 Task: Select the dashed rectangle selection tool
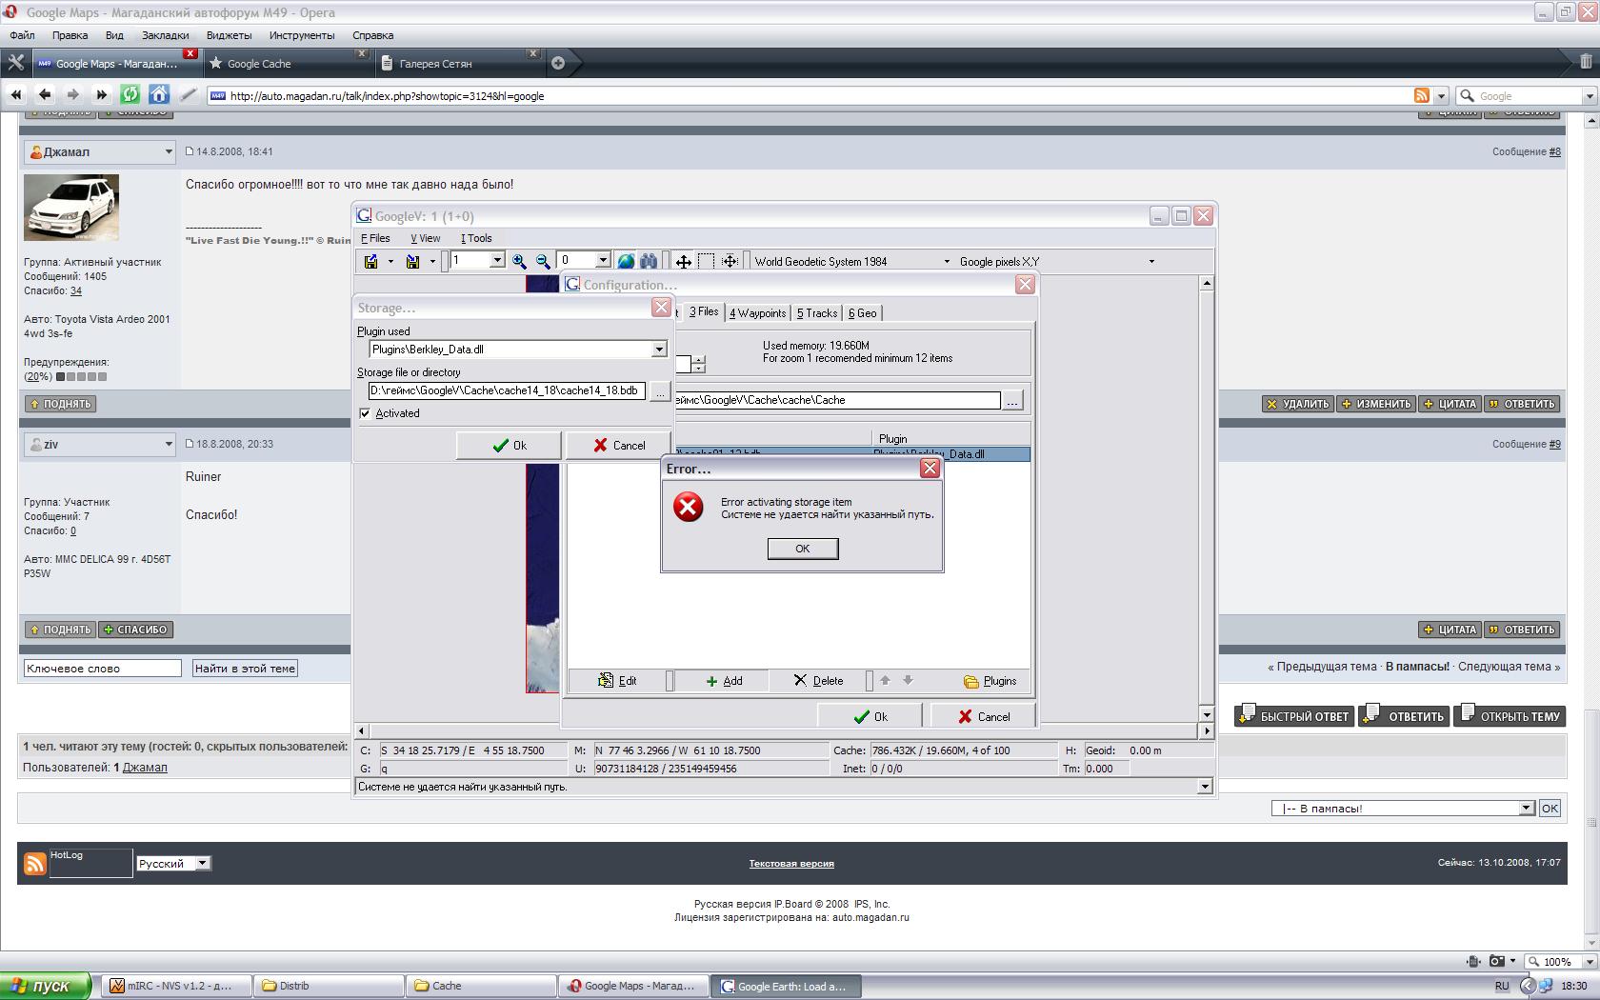[706, 261]
